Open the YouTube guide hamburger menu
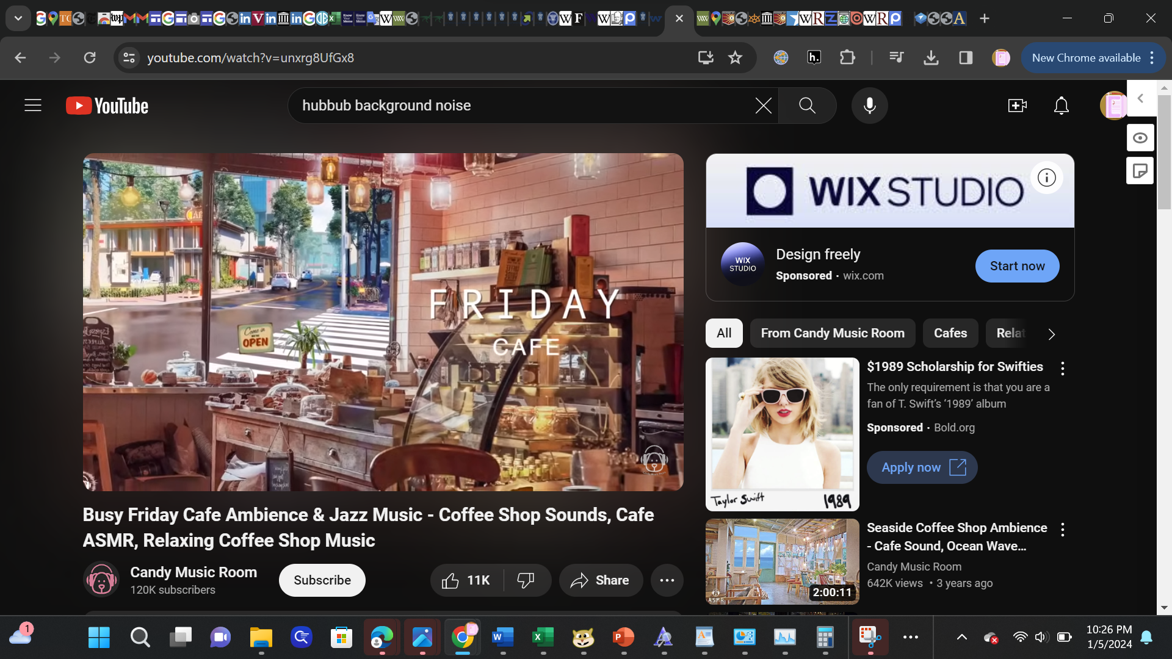 point(33,106)
